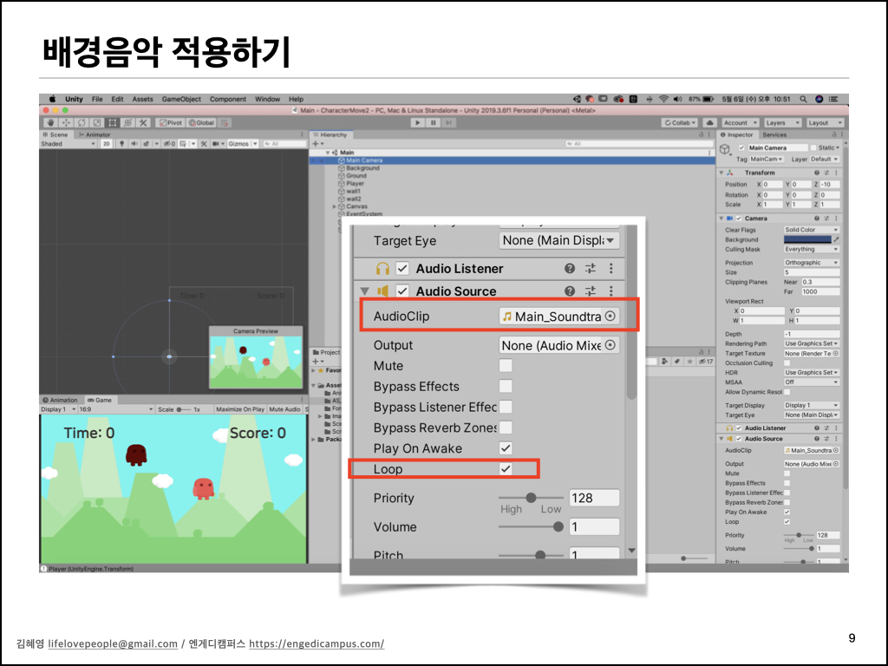Open Audio Source more options in zoomed overlay
The height and width of the screenshot is (666, 888).
[611, 291]
